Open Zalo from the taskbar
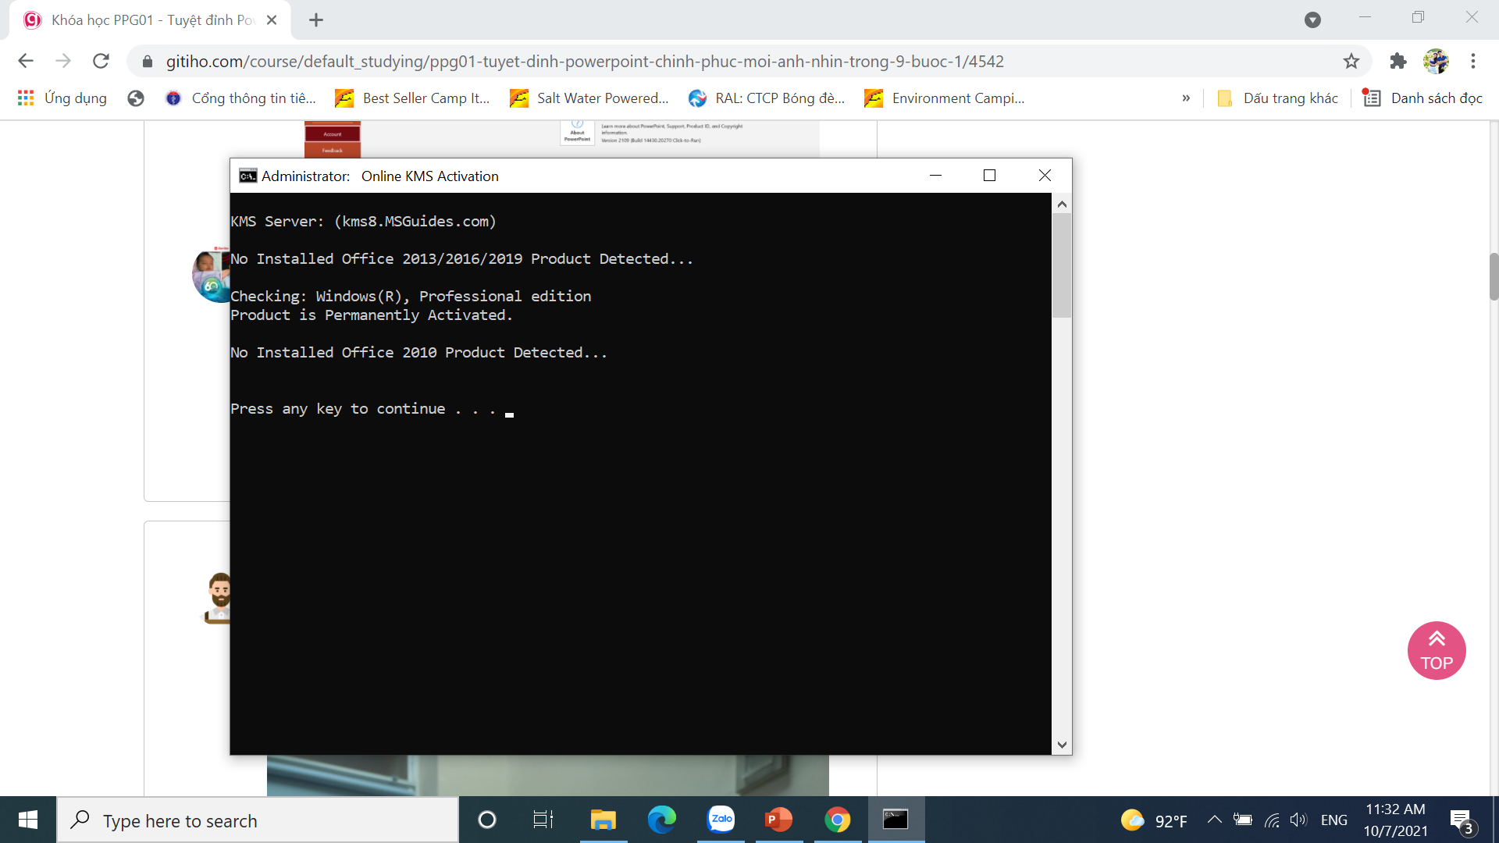This screenshot has width=1499, height=843. 721,820
